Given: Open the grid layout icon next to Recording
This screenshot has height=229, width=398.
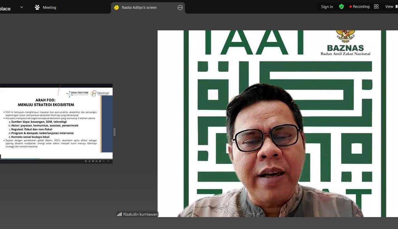Looking at the screenshot, I should [x=376, y=7].
